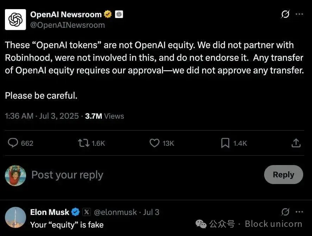Bookmark the OpenAI Newsroom post
The width and height of the screenshot is (312, 236).
225,143
